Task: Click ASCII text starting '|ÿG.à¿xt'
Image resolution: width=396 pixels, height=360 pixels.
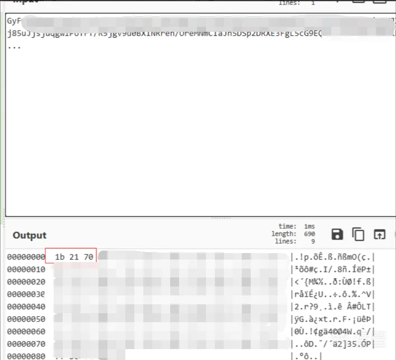Action: pyautogui.click(x=332, y=319)
